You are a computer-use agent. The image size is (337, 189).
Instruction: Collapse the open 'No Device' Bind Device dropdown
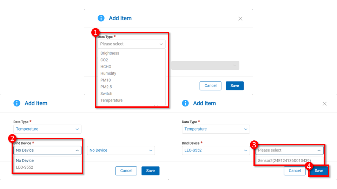47,150
